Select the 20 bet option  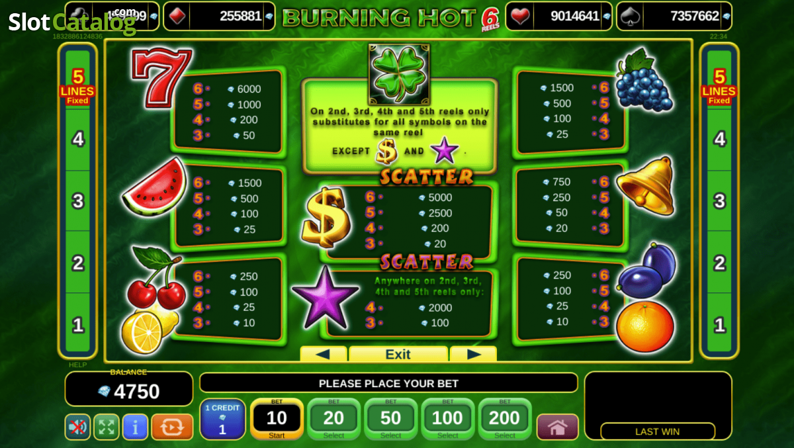(333, 419)
